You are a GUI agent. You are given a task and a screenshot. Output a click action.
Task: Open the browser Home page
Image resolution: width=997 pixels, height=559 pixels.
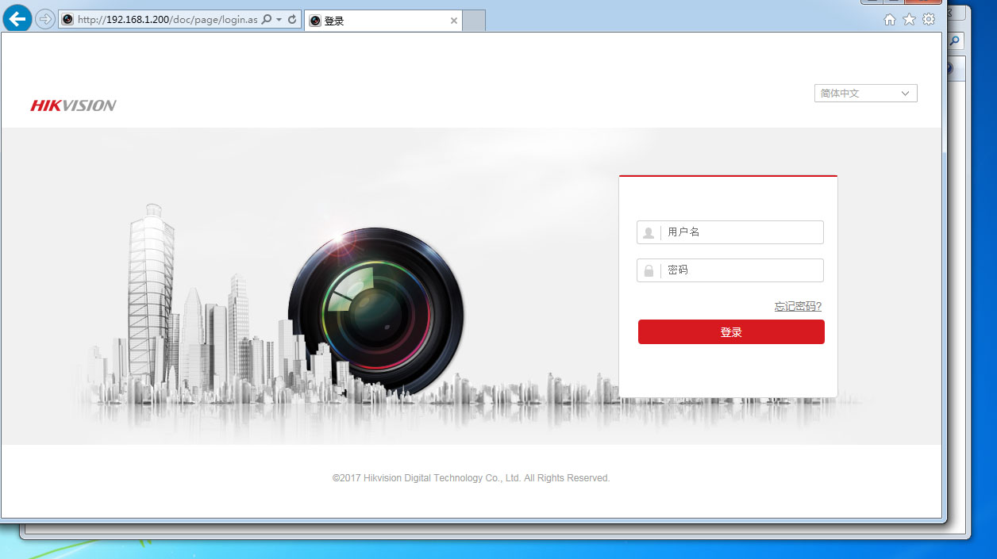(889, 19)
